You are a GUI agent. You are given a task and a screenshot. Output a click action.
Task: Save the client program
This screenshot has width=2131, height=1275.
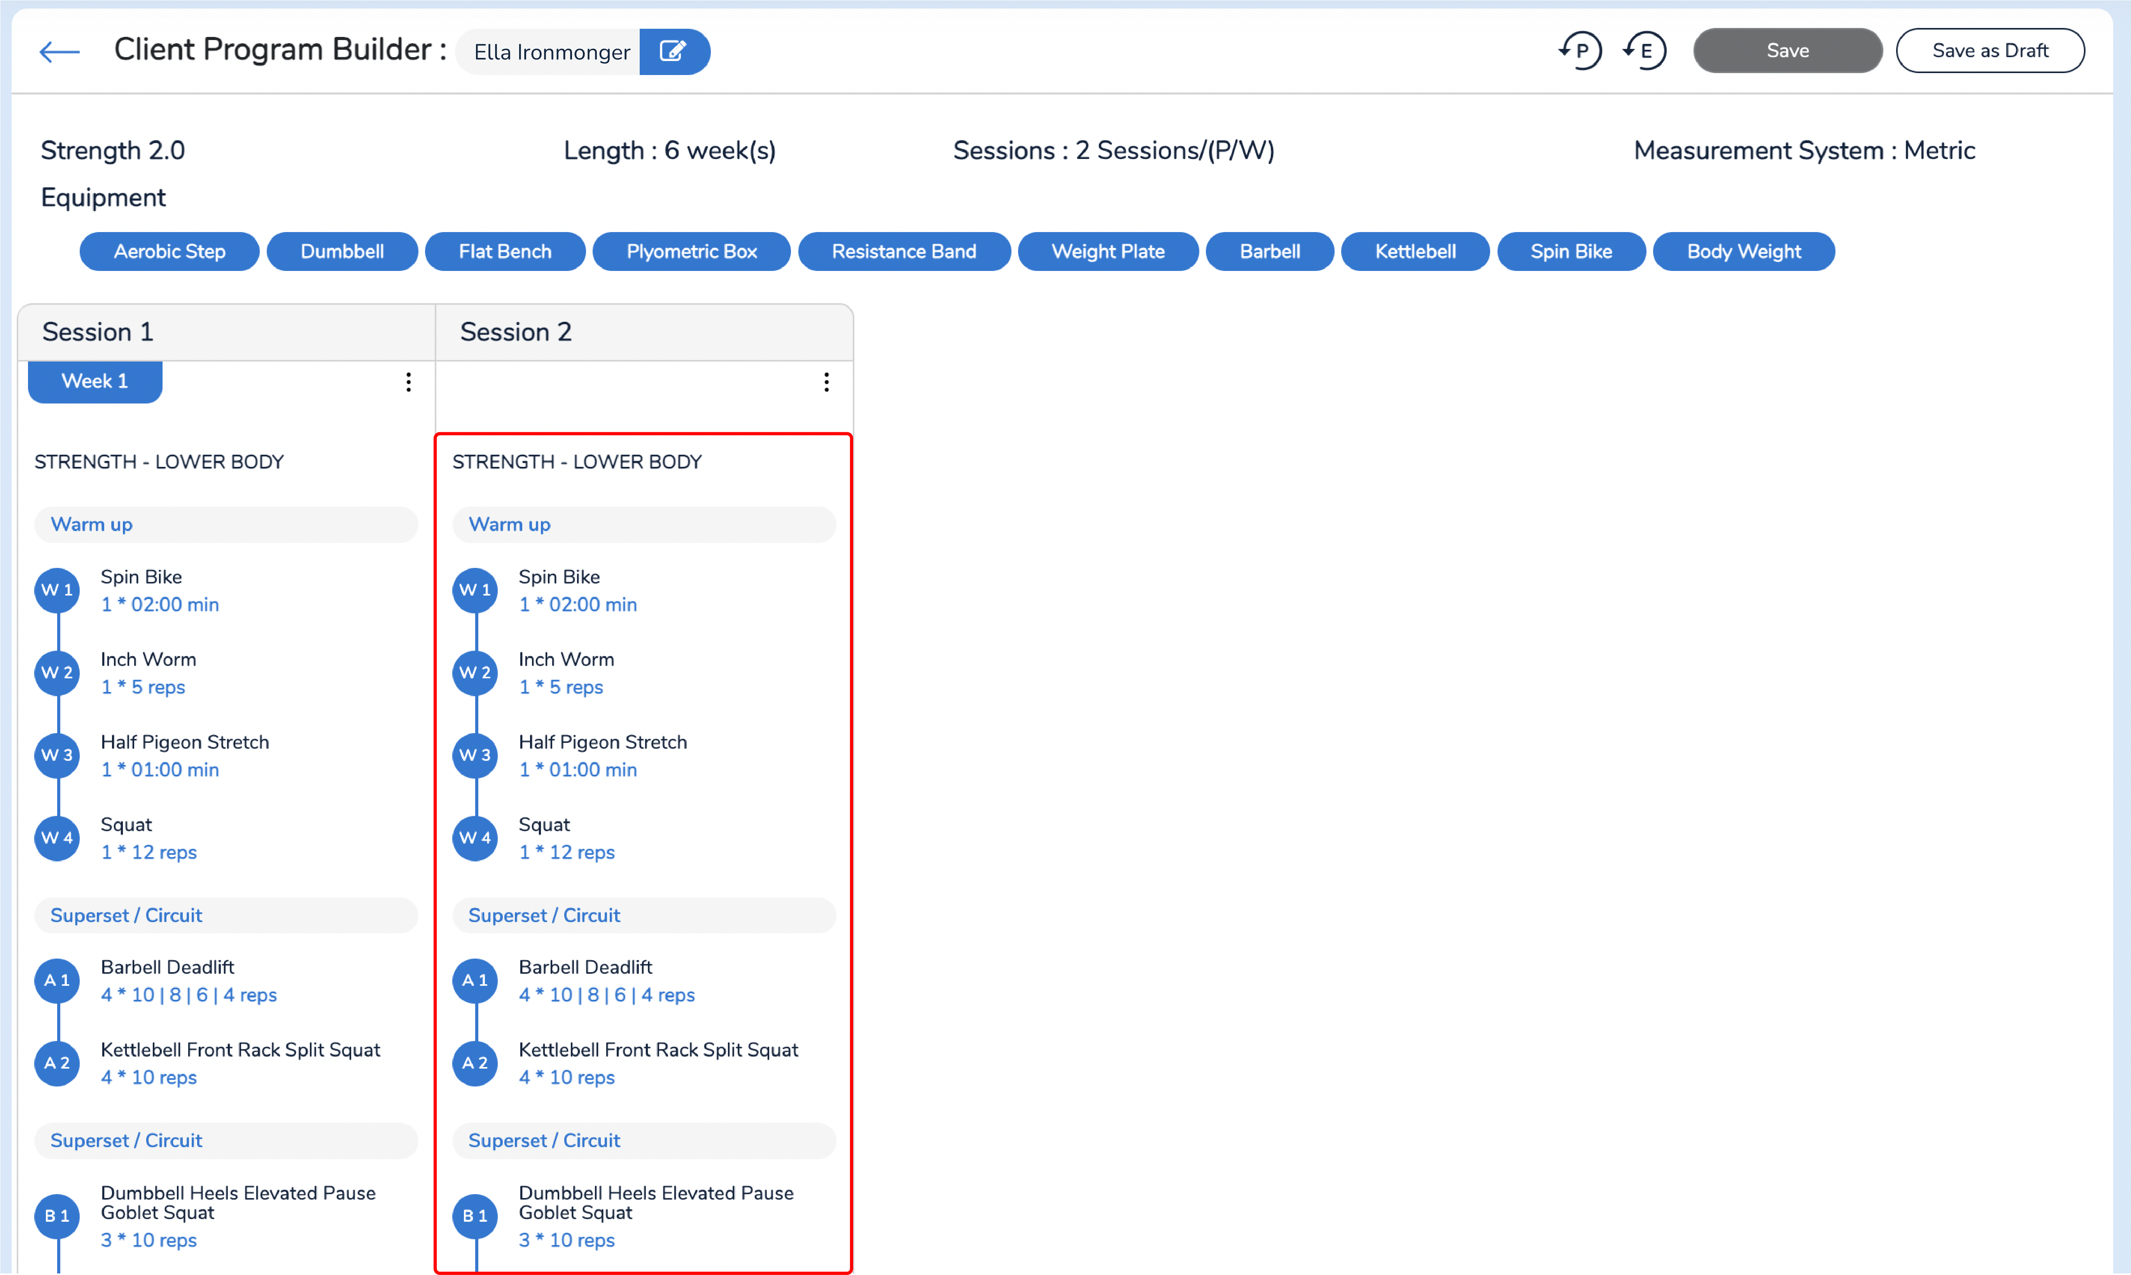point(1787,51)
